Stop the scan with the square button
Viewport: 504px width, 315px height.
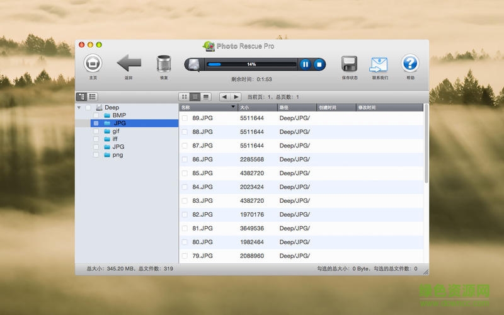click(319, 64)
